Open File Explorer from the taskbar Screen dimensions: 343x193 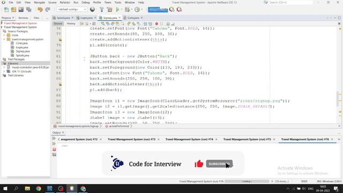click(x=27, y=188)
